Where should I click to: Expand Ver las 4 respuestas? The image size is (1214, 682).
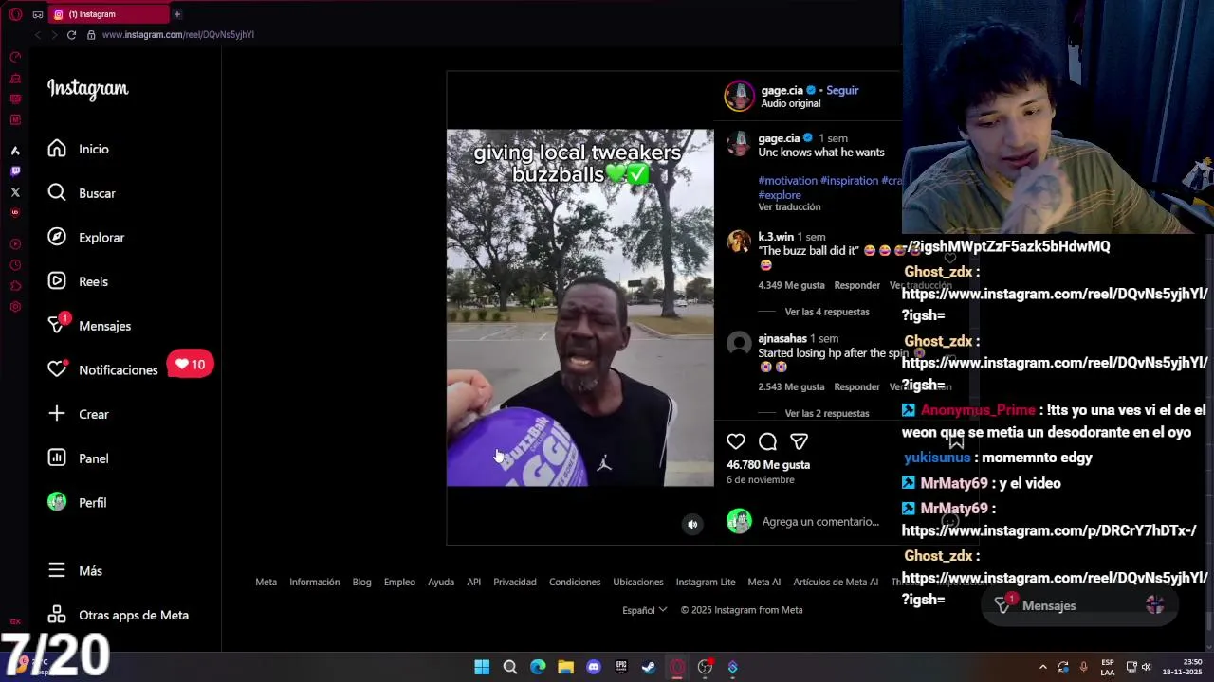click(x=827, y=312)
